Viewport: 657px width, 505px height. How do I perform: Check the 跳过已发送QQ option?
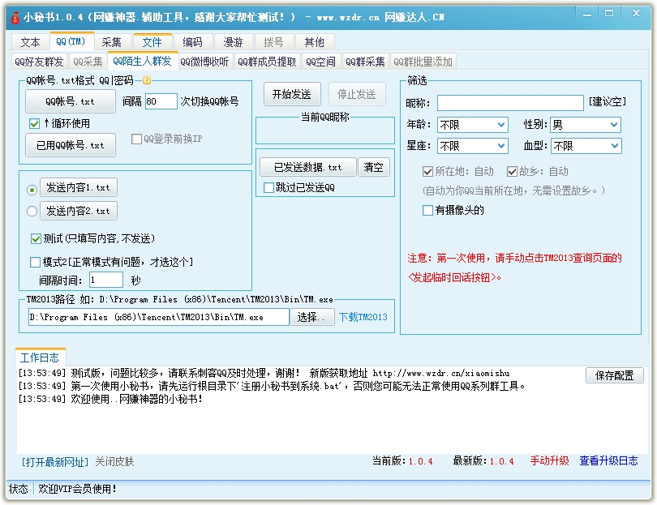[268, 188]
